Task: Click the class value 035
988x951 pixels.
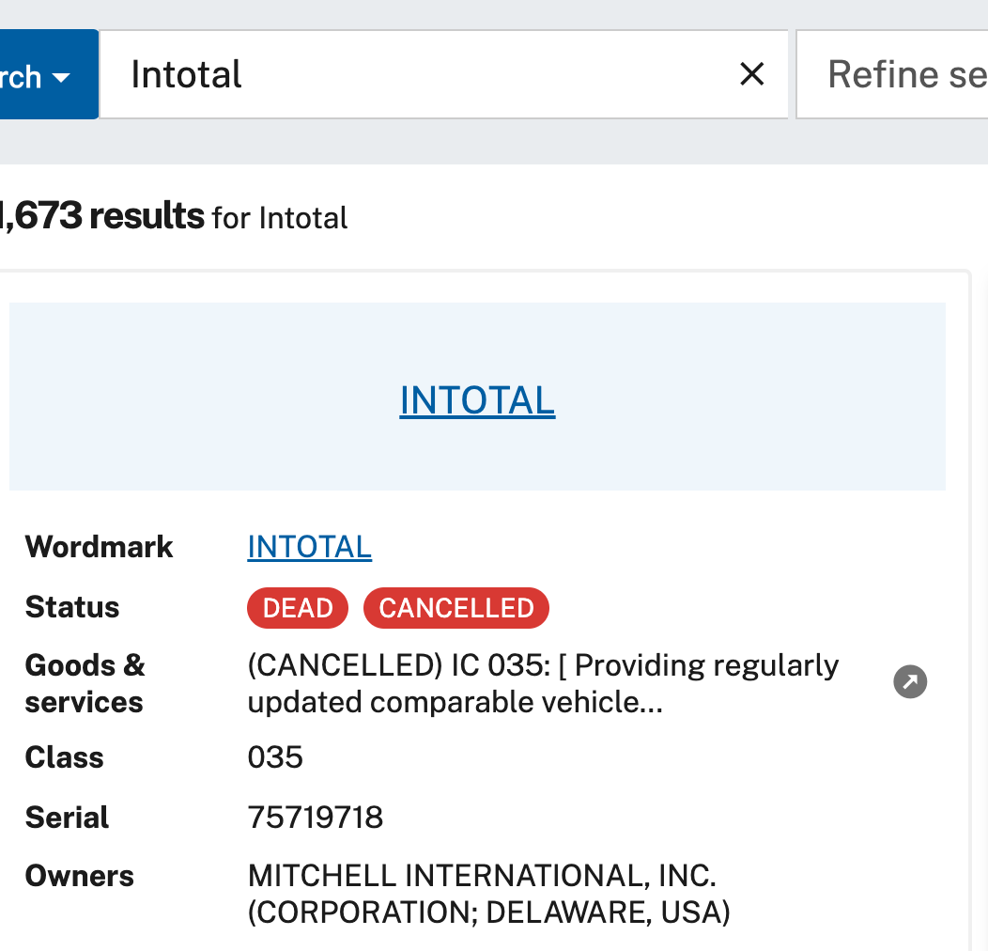Action: pyautogui.click(x=275, y=757)
